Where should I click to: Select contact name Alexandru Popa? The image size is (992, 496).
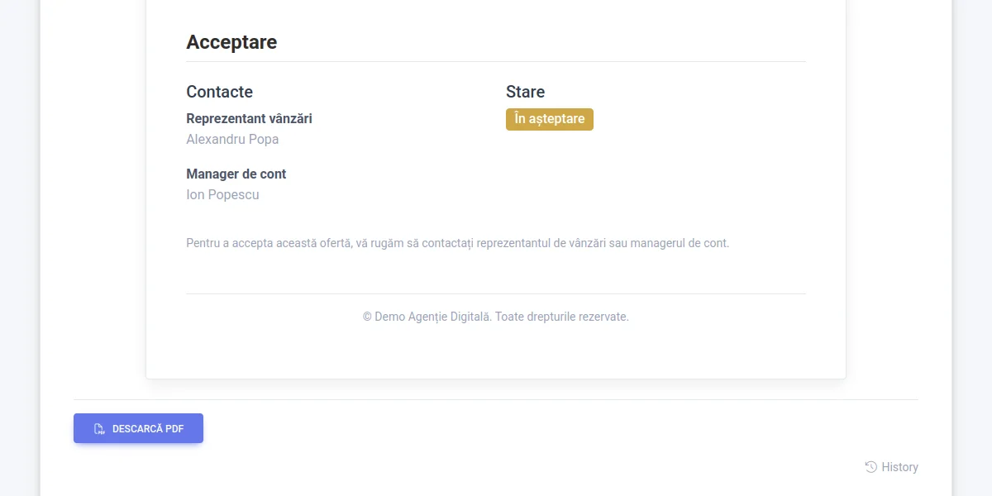[x=232, y=139]
